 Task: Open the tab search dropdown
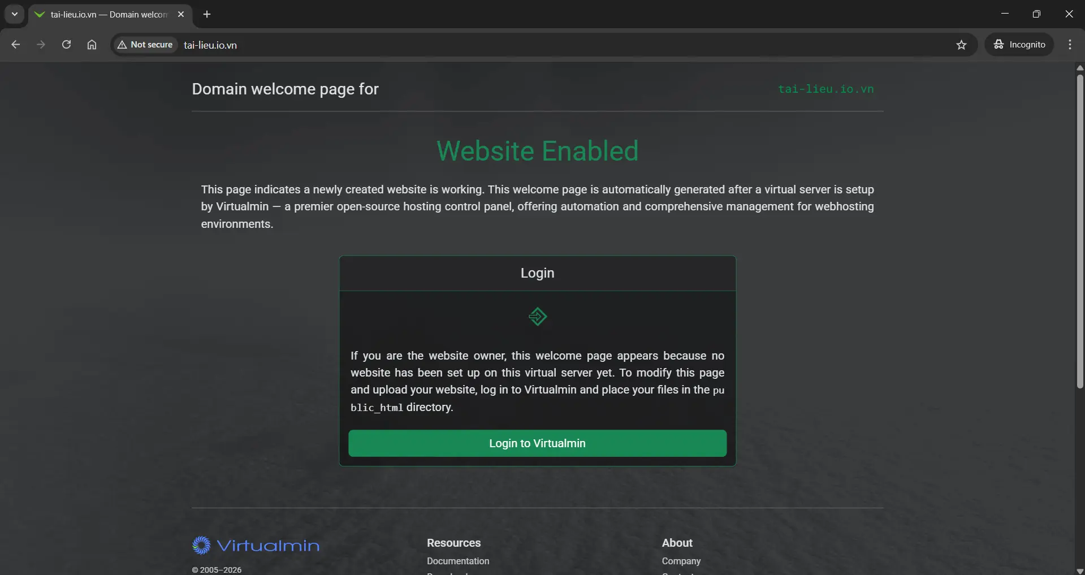tap(14, 15)
